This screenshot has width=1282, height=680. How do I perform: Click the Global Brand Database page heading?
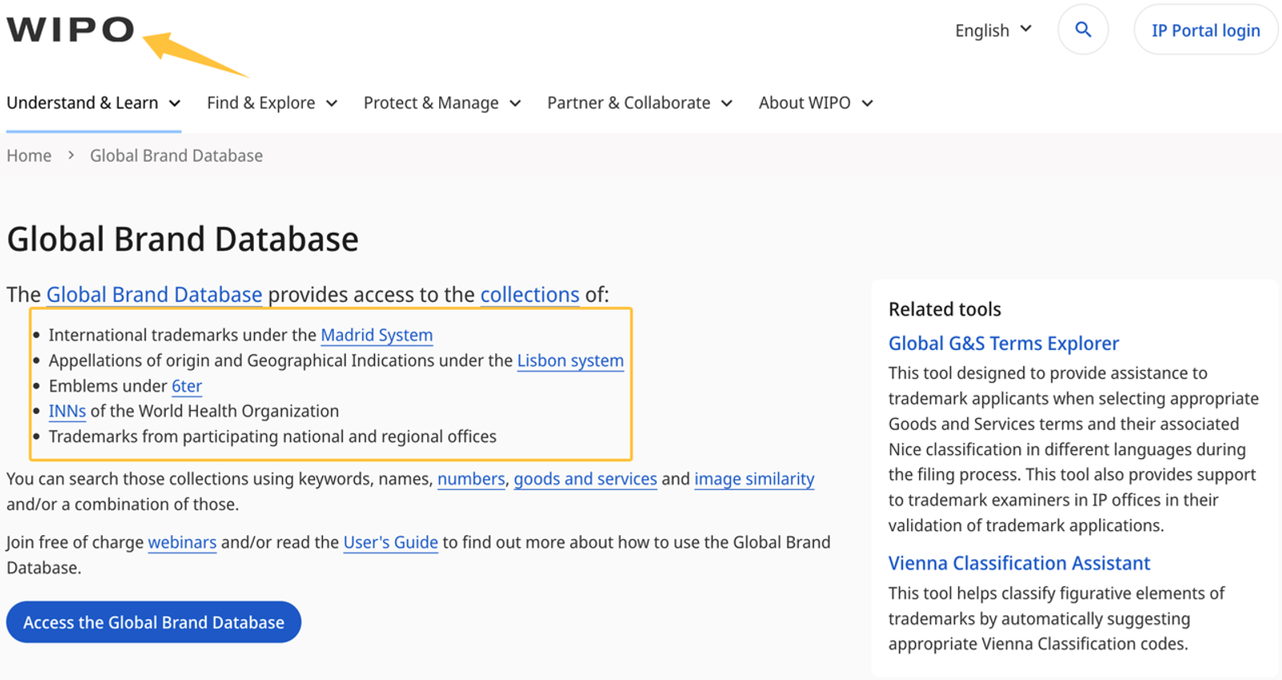[183, 239]
